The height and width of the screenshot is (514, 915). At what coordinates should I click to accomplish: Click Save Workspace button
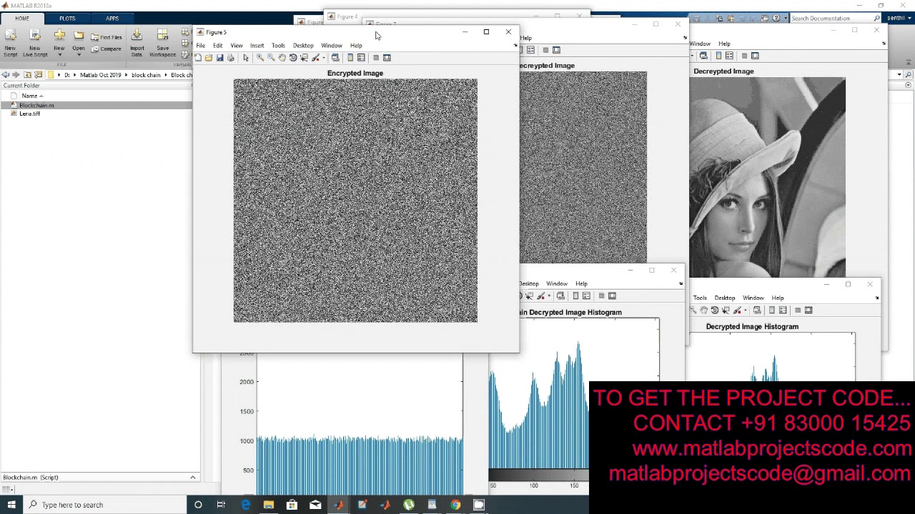point(162,43)
